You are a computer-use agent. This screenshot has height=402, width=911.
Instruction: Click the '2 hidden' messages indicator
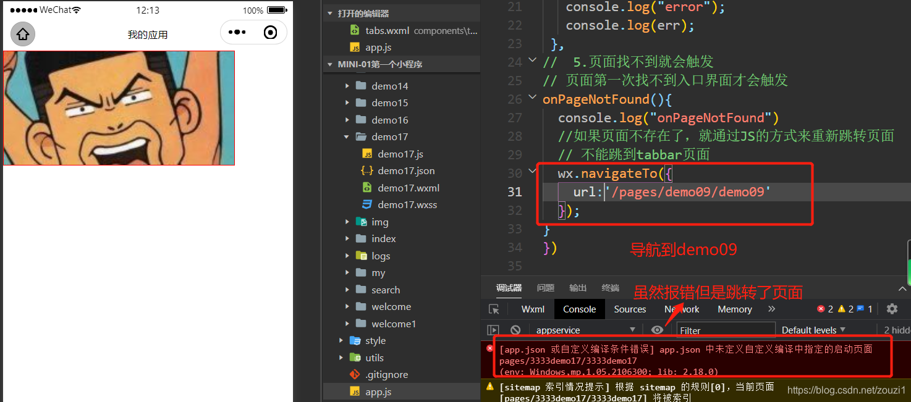pyautogui.click(x=897, y=330)
